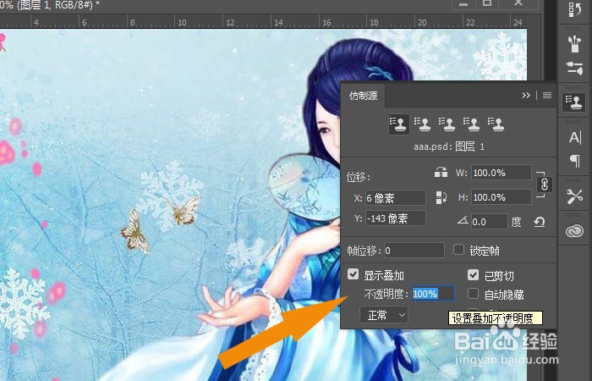Viewport: 592px width, 381px height.
Task: Open the History panel icon in dock
Action: [574, 9]
